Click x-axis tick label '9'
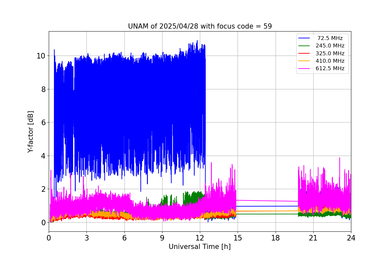 pos(162,238)
